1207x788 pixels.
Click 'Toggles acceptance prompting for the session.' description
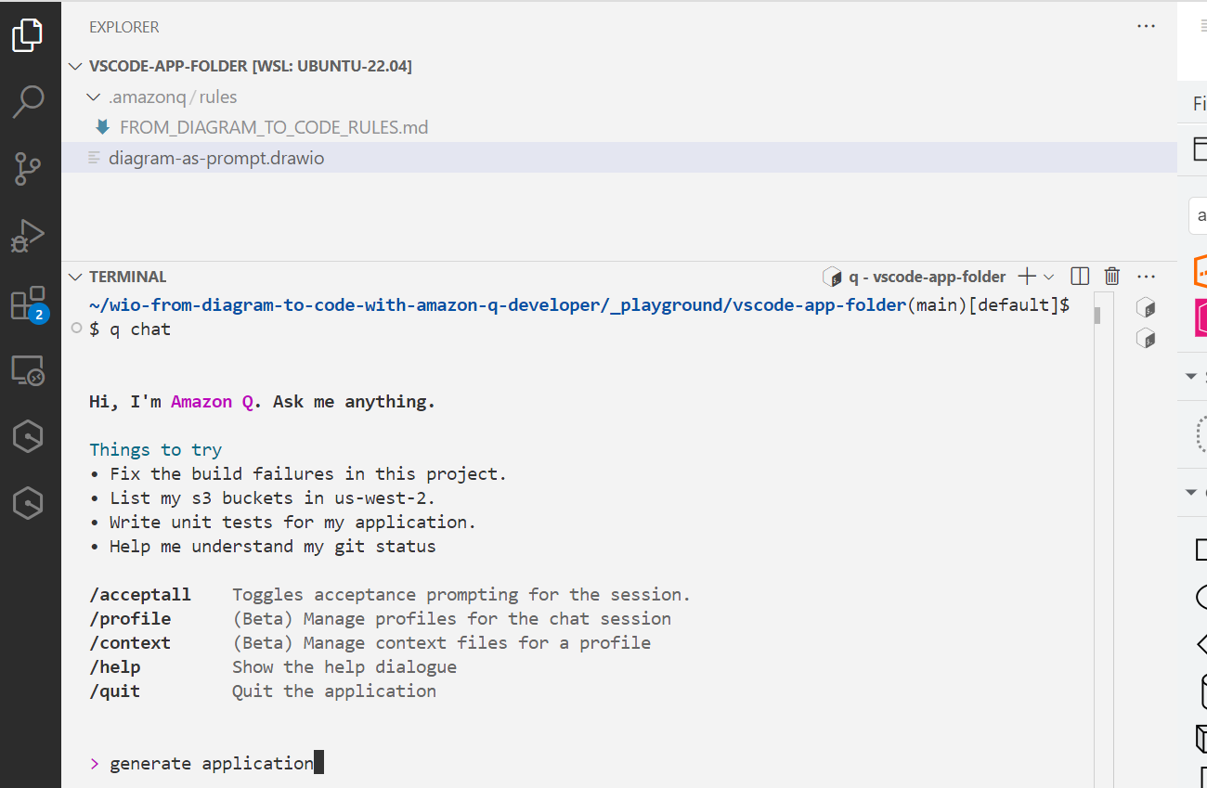(x=461, y=594)
